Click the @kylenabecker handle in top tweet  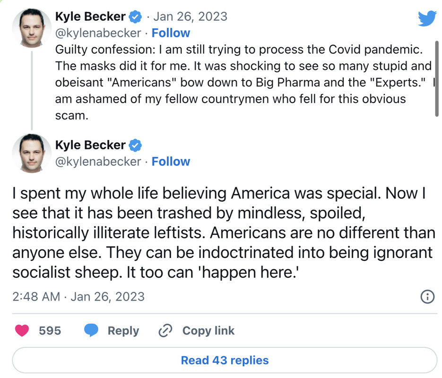click(98, 33)
